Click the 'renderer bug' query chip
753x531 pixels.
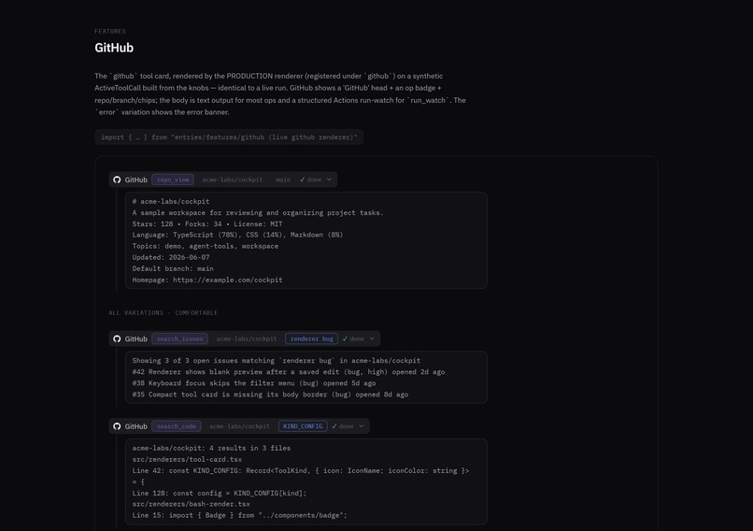(x=312, y=338)
